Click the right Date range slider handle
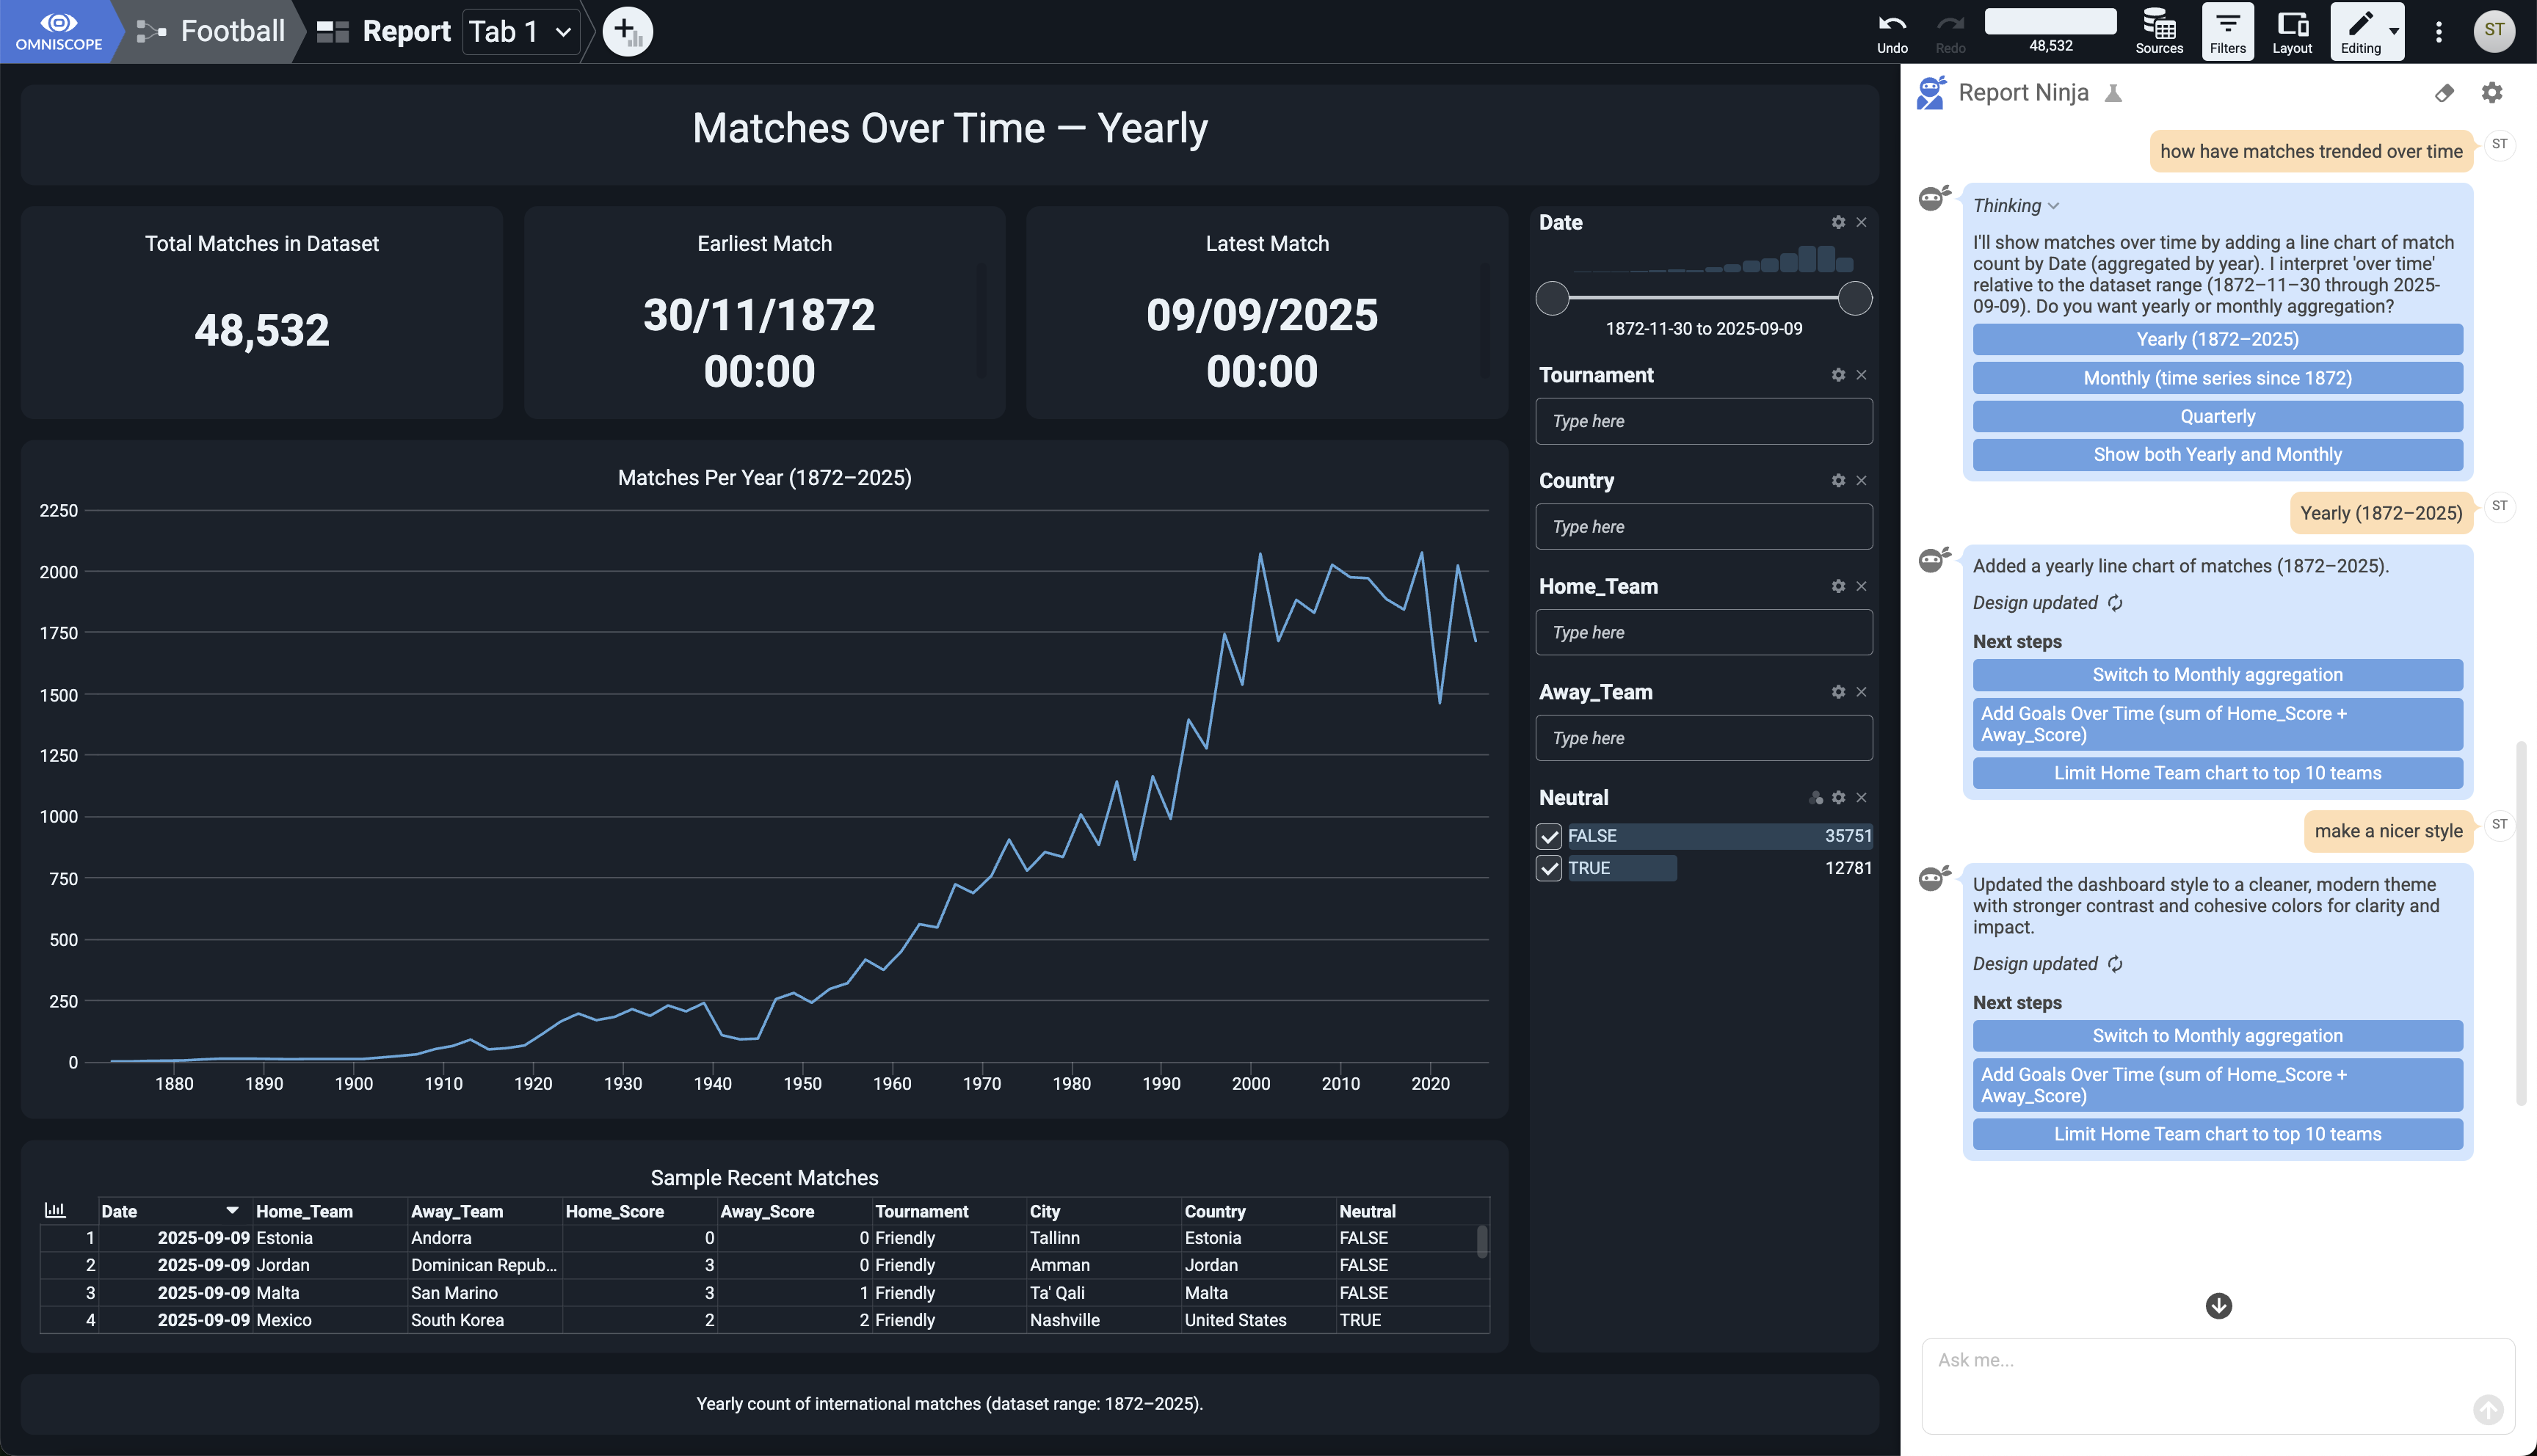This screenshot has height=1456, width=2537. 1854,298
